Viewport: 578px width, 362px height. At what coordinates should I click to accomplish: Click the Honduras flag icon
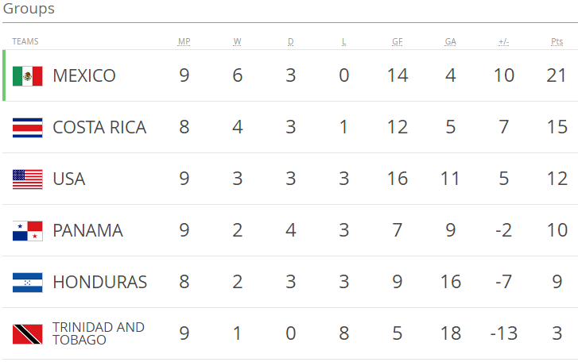pyautogui.click(x=27, y=283)
